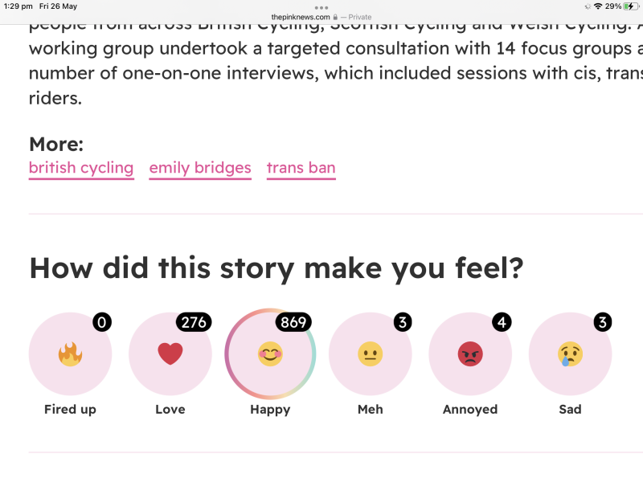Click the "Fired up" reaction label

pos(70,409)
